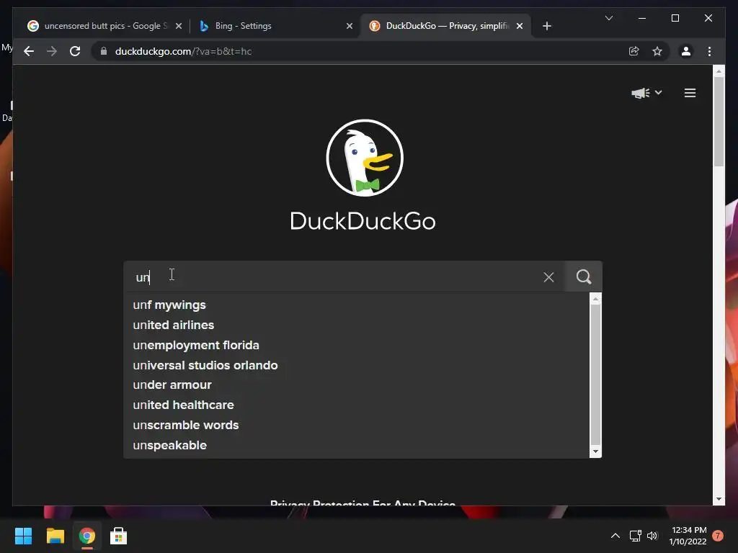This screenshot has height=553, width=738.
Task: Pick 'under armour' suggestion
Action: (172, 385)
